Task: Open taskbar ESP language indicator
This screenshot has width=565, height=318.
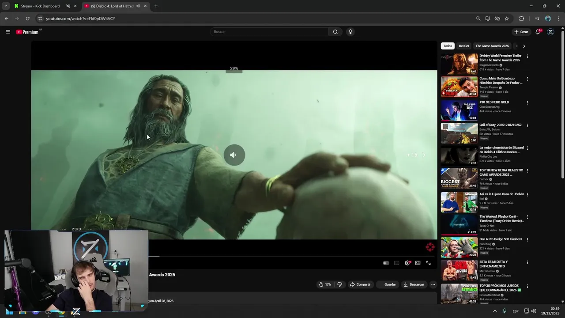Action: (x=516, y=311)
